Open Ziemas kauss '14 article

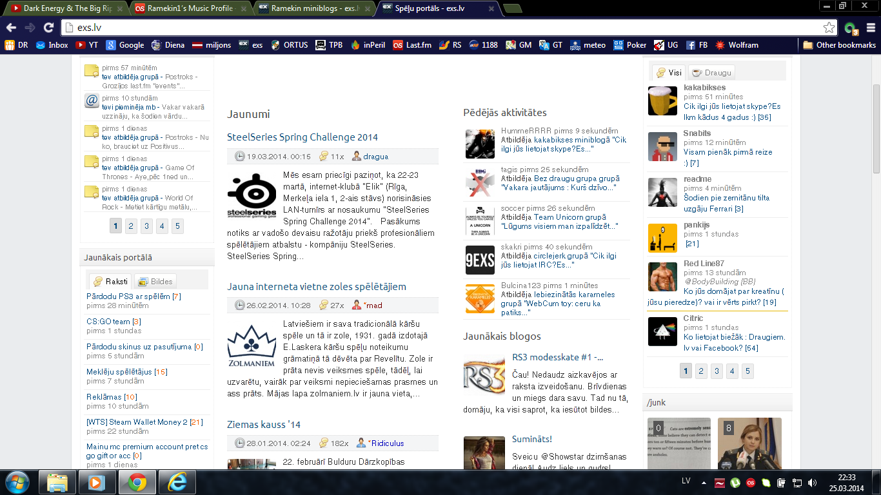pos(264,424)
